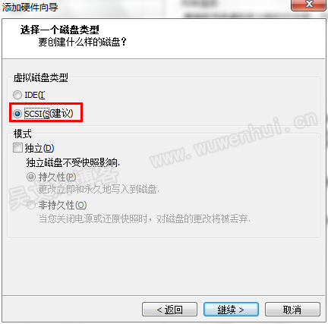The width and height of the screenshot is (328, 324).
Task: Select the 持久性(P) radio button
Action: 31,177
